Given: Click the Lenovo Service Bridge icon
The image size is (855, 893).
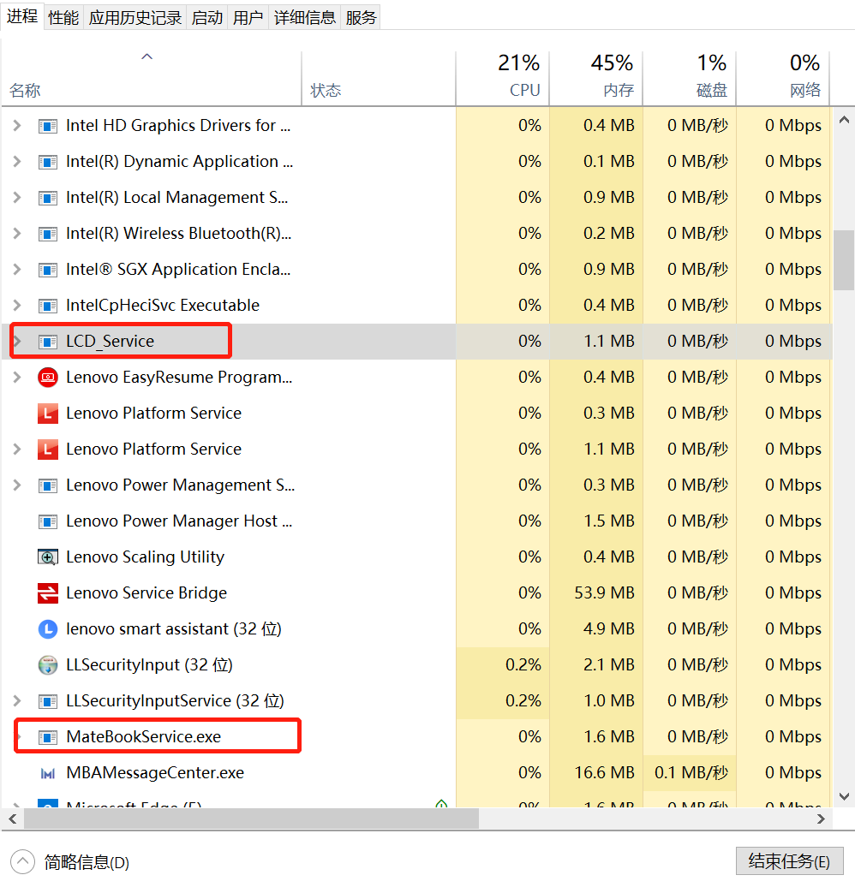Looking at the screenshot, I should pos(48,592).
